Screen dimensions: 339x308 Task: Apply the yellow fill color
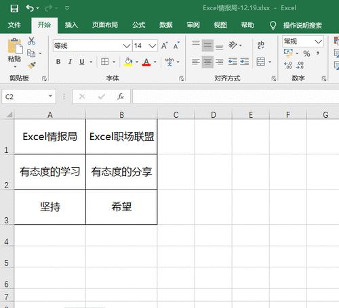point(128,62)
